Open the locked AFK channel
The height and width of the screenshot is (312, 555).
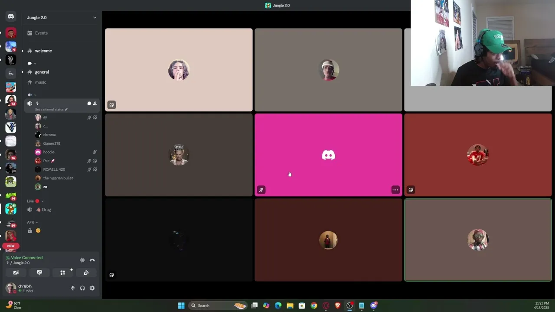tap(61, 231)
